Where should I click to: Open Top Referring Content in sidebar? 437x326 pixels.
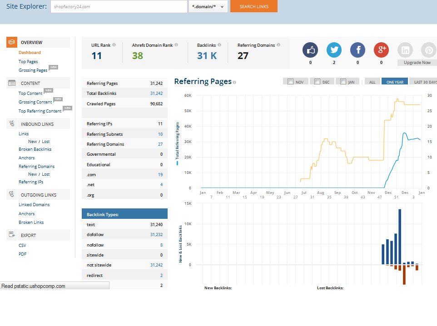[40, 111]
